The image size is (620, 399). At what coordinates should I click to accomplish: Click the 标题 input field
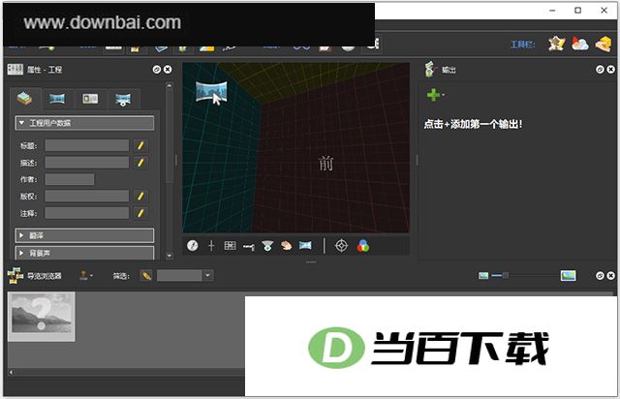click(86, 145)
